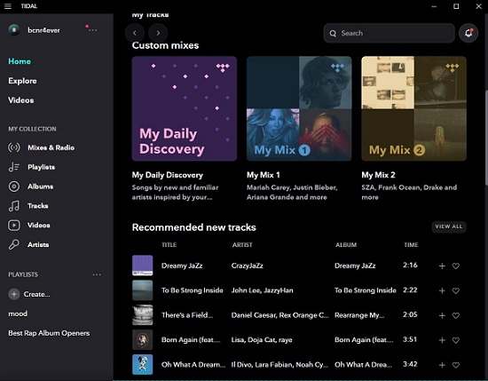Click the Tracks music note icon
Image resolution: width=488 pixels, height=381 pixels.
[14, 206]
